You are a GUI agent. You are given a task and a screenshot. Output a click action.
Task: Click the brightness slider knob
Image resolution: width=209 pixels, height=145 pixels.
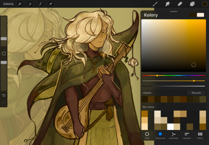[x=151, y=86]
